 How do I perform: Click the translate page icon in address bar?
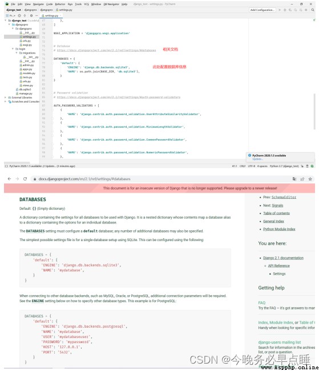click(294, 179)
